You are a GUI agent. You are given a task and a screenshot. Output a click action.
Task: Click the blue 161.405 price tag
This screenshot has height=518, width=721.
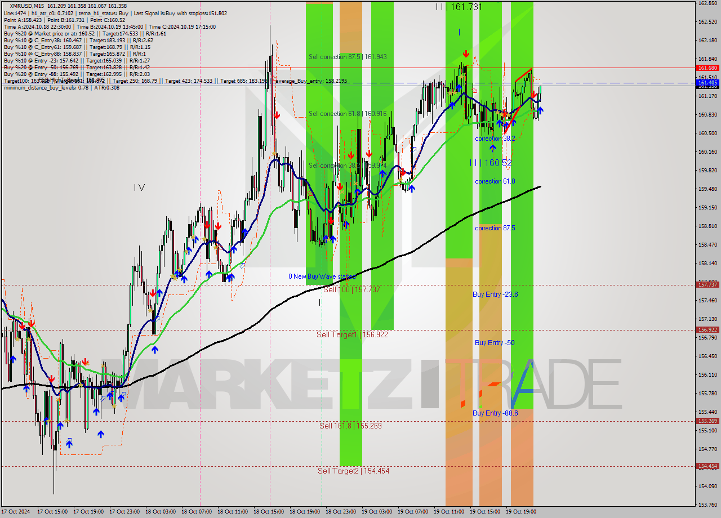tap(707, 83)
